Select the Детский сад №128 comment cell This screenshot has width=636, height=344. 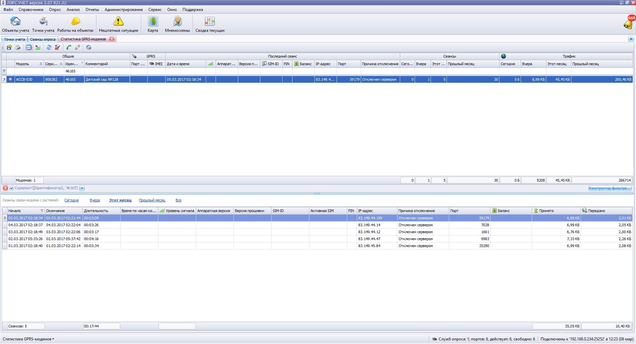coord(107,79)
